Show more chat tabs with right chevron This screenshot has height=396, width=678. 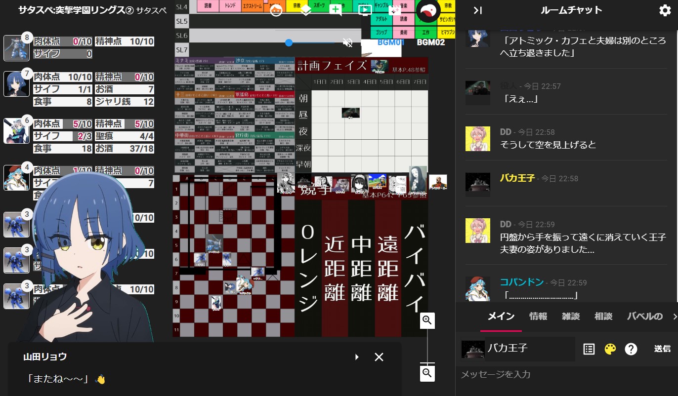(x=674, y=317)
